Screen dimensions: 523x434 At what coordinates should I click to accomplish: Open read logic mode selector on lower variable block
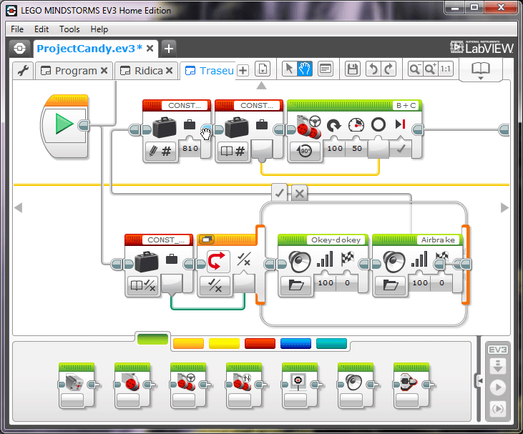click(x=143, y=285)
